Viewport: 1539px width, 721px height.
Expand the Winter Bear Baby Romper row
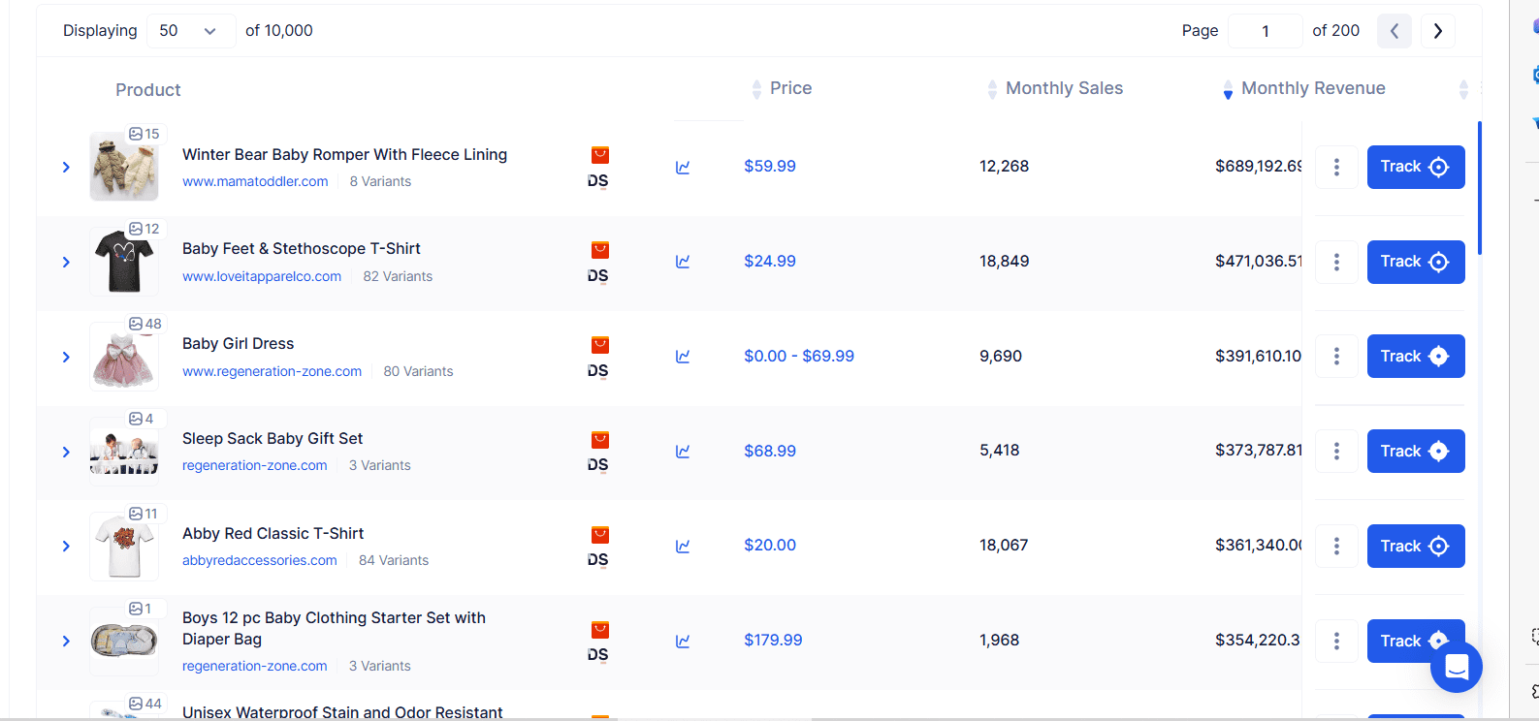coord(66,167)
